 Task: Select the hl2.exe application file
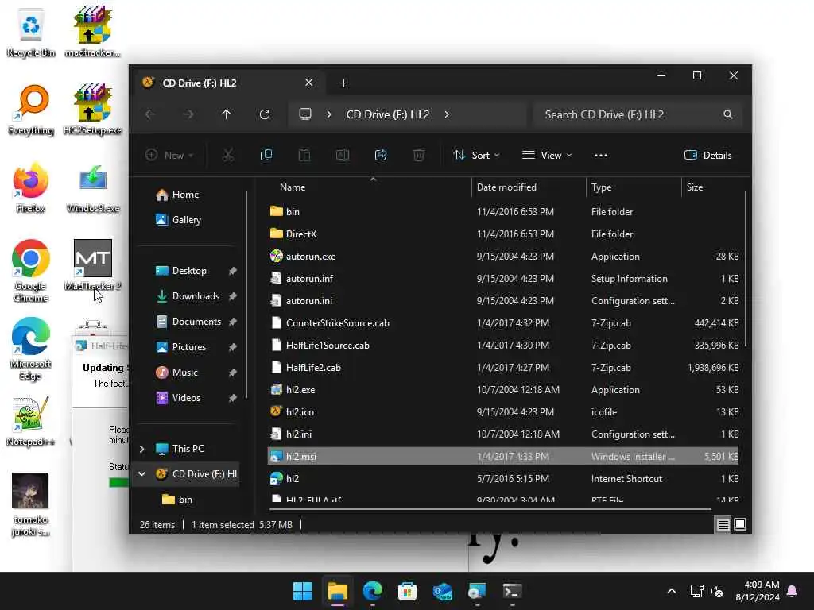503,390
